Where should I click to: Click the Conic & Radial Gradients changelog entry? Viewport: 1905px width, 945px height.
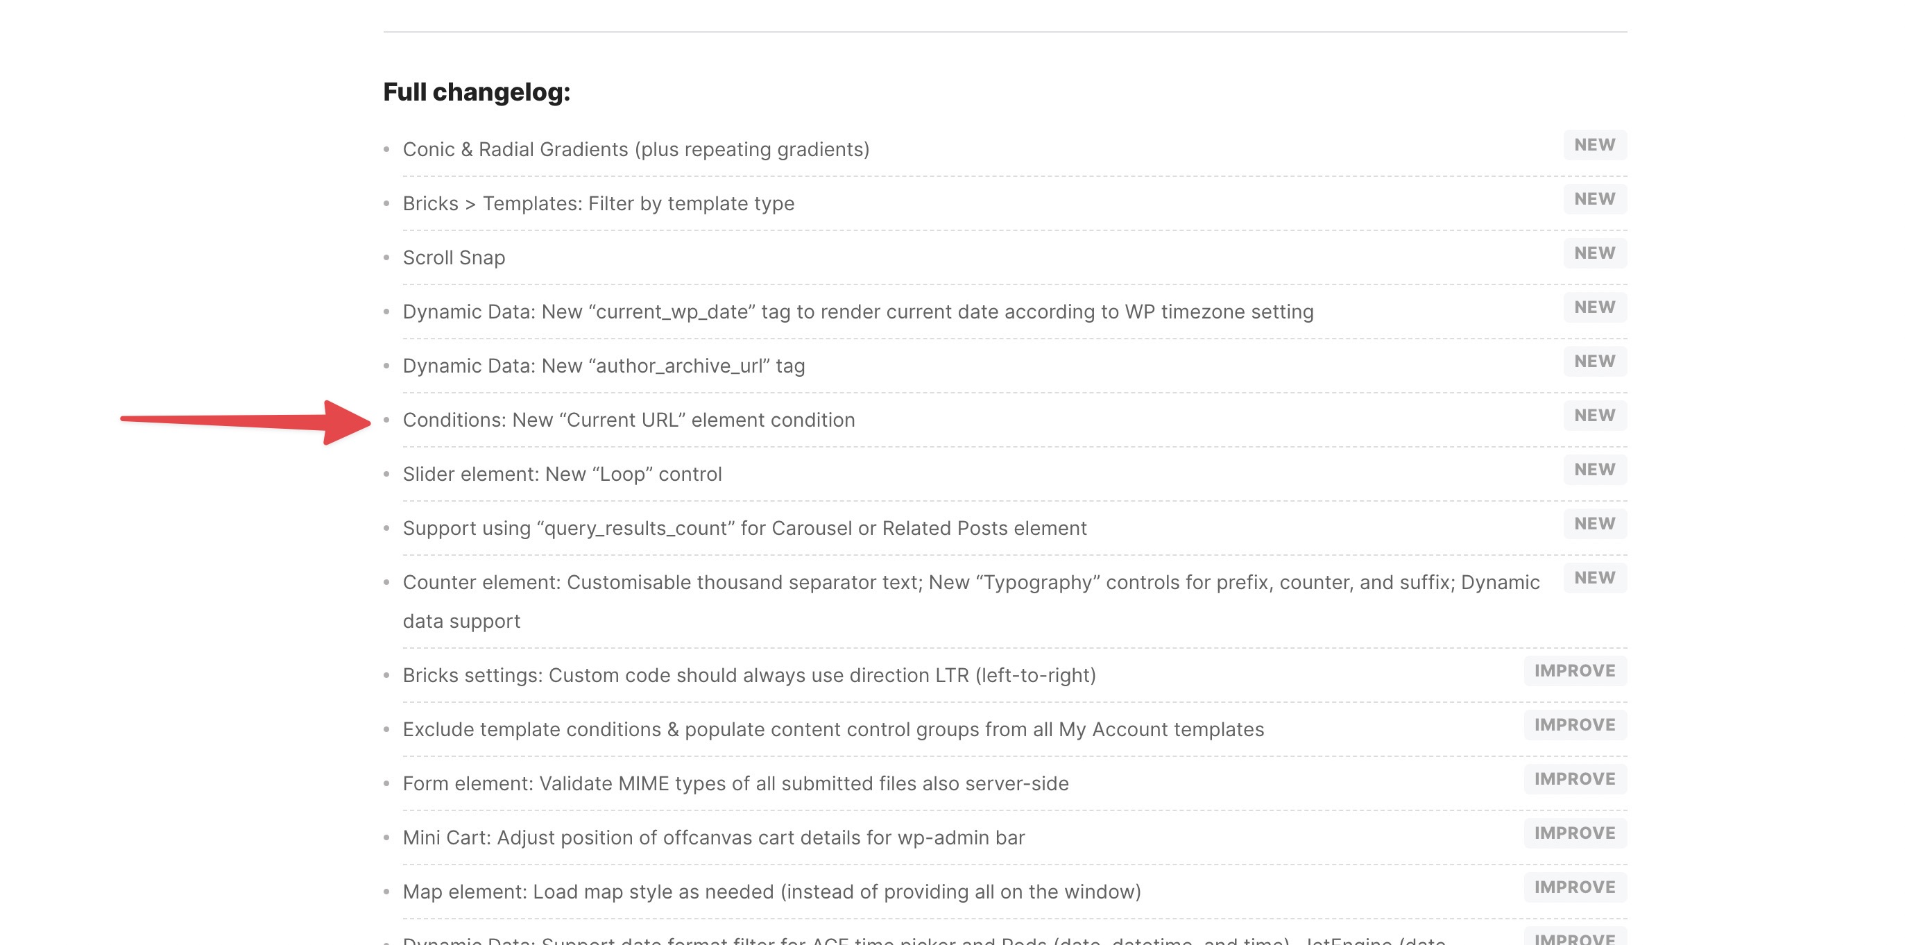click(x=636, y=149)
